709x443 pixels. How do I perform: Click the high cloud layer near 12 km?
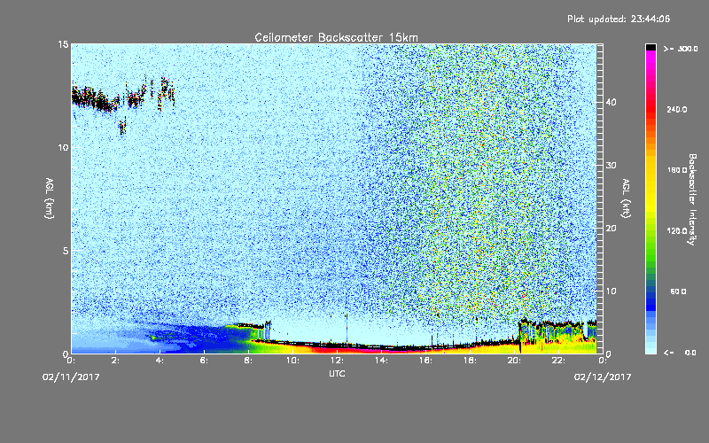(122, 97)
